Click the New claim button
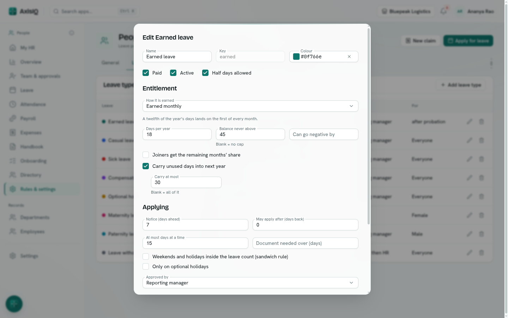 click(x=421, y=41)
